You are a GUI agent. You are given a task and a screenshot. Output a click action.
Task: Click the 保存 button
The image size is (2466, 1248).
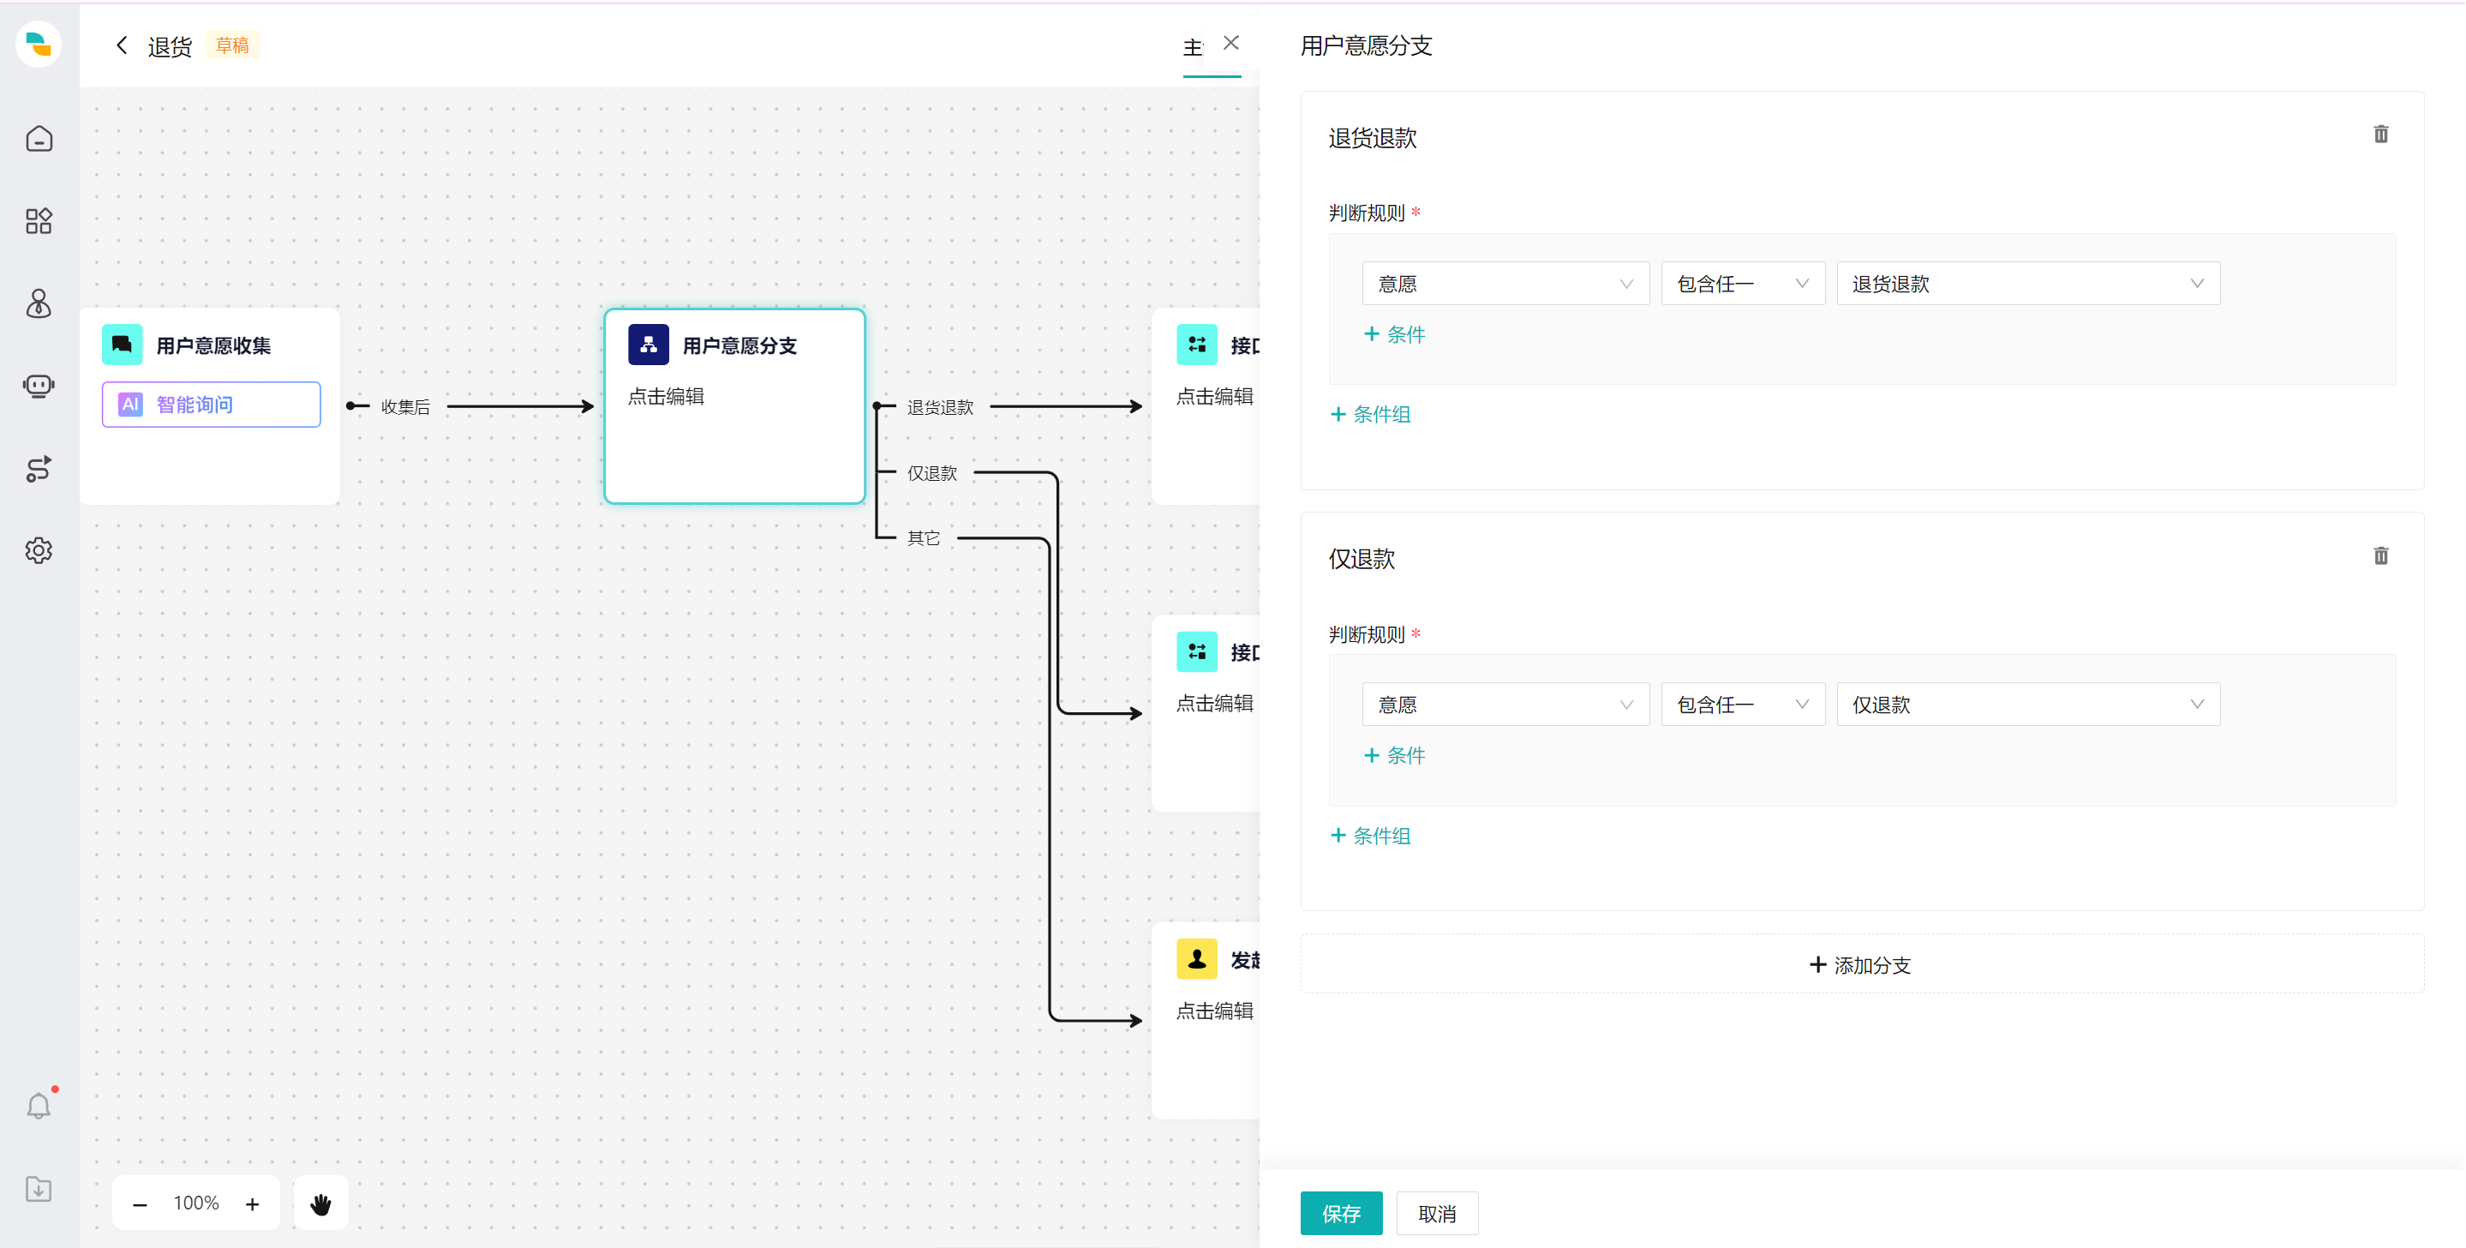(x=1340, y=1214)
